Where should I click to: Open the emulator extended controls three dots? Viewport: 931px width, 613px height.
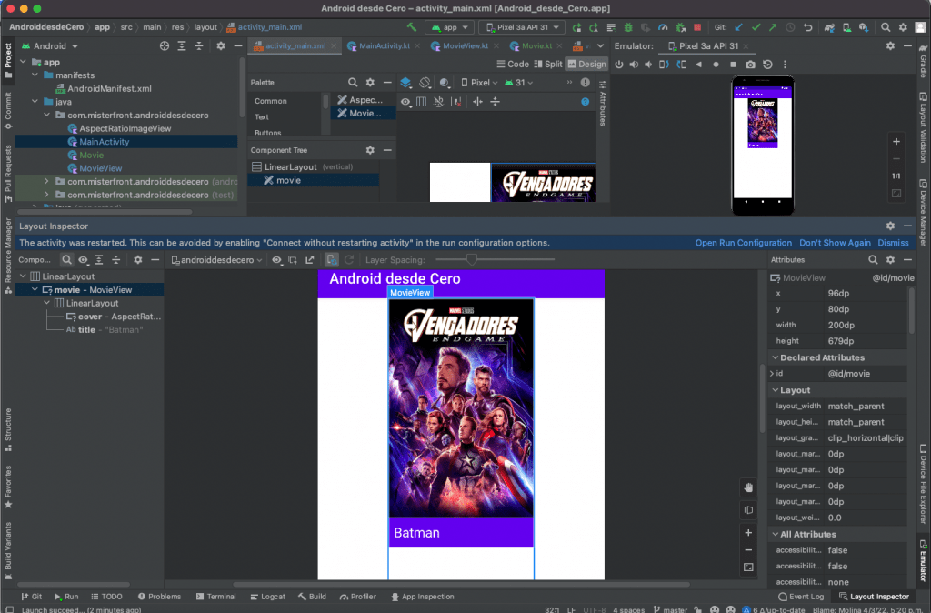[785, 65]
